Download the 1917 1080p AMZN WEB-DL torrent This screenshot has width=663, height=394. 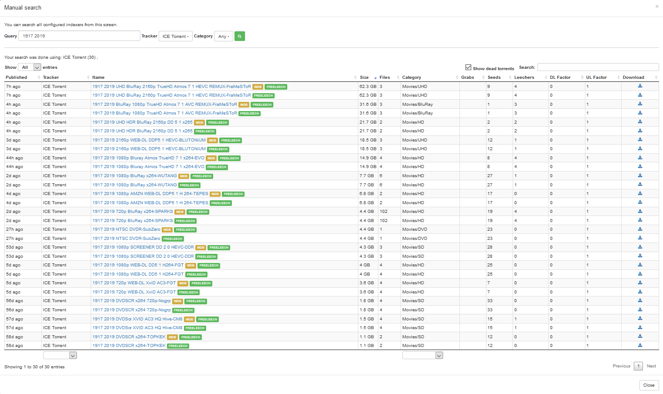coord(639,193)
